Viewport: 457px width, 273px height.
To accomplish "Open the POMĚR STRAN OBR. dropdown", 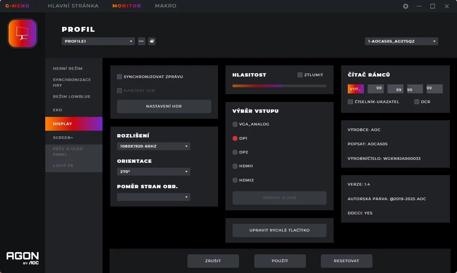I will pos(153,197).
